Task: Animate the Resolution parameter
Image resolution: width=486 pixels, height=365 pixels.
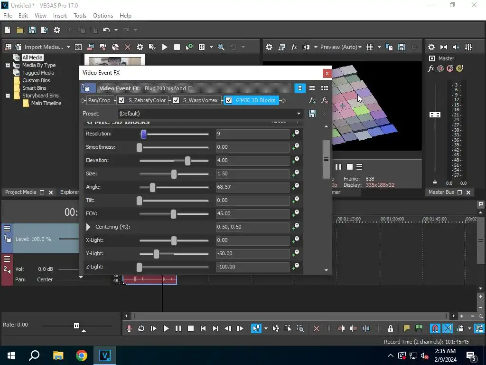Action: 296,134
